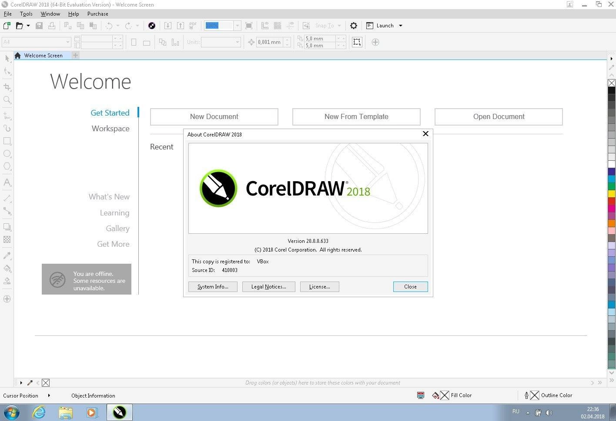Click the volume icon in system tray
This screenshot has height=421, width=616.
pos(549,413)
